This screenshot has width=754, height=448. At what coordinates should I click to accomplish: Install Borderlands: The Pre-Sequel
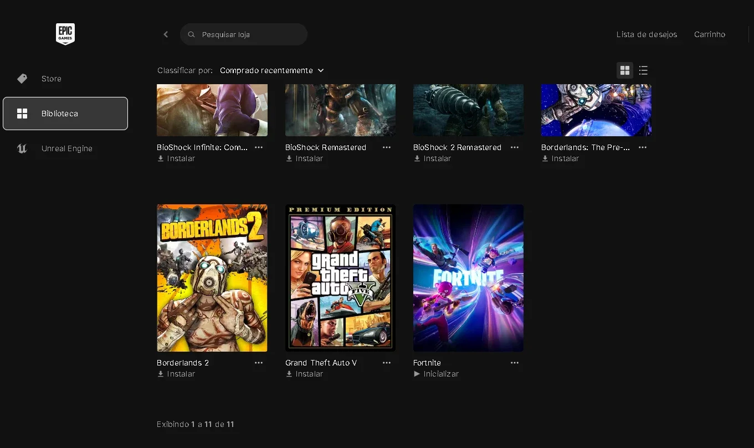560,158
